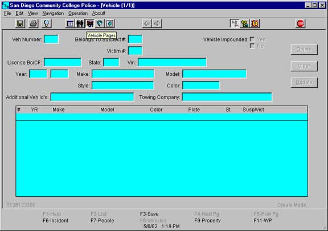Open the Navigation menu

53,14
